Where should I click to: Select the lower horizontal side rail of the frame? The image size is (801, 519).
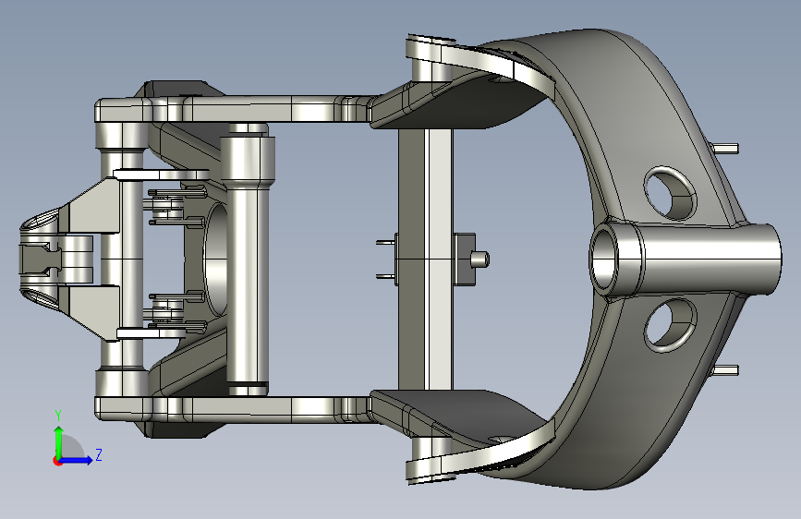point(235,409)
